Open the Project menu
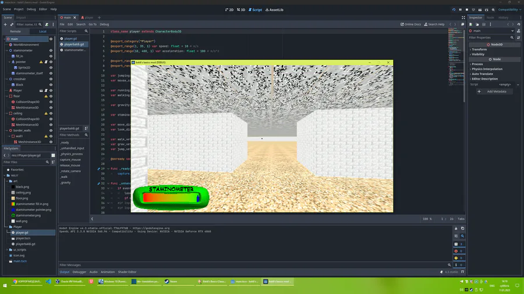The image size is (524, 294). (19, 9)
